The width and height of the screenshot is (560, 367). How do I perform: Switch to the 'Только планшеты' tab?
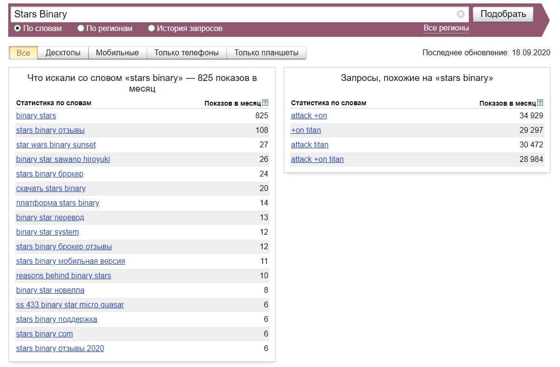(x=266, y=53)
